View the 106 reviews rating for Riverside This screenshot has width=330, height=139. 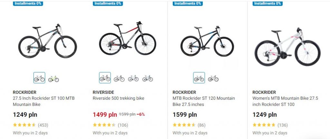pyautogui.click(x=104, y=125)
